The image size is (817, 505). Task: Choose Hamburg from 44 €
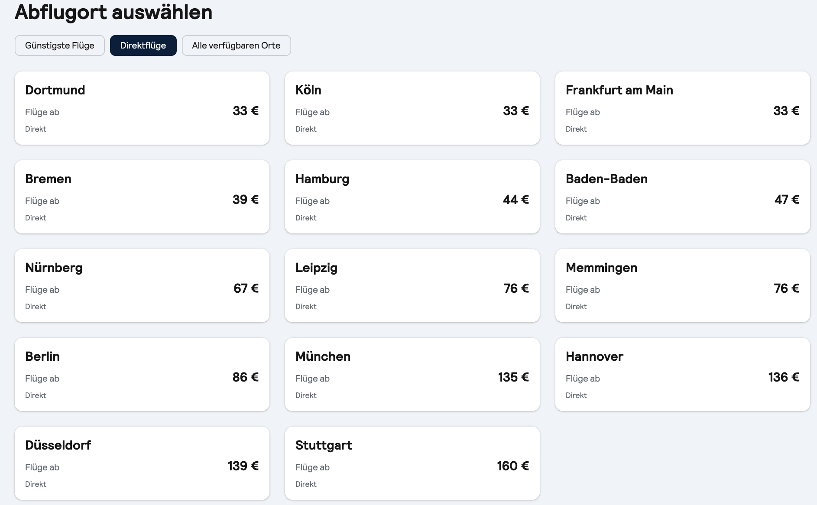[412, 197]
